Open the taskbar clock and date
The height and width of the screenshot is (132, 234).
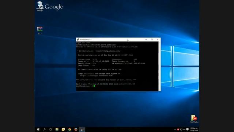[194, 129]
